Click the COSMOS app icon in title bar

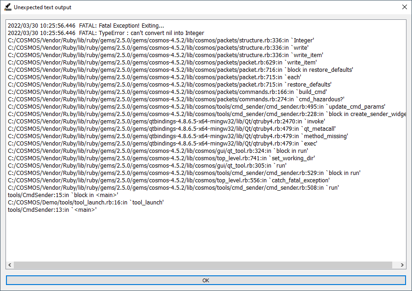click(8, 7)
